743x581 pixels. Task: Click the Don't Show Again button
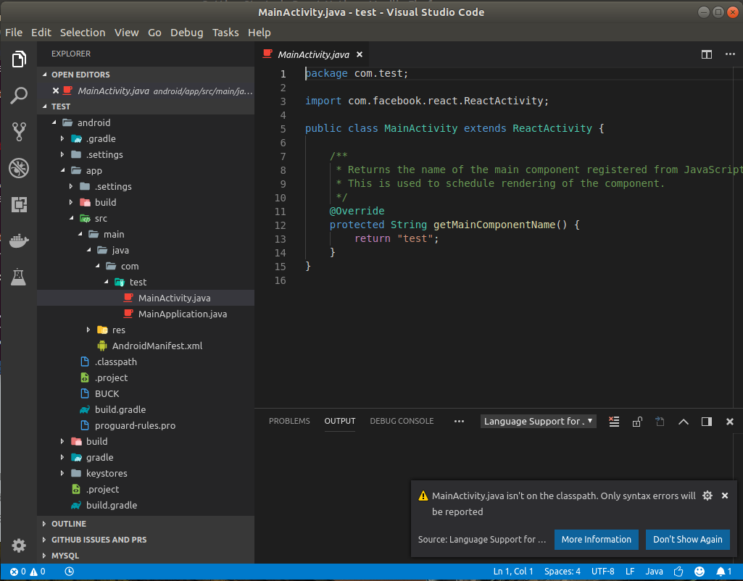pyautogui.click(x=687, y=540)
